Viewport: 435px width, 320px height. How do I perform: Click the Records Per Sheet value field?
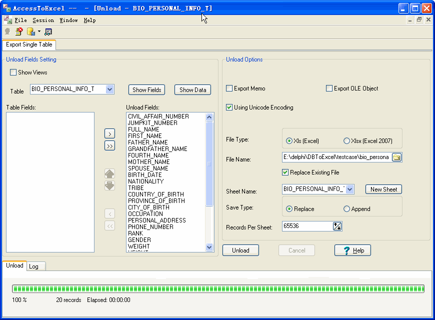click(307, 226)
